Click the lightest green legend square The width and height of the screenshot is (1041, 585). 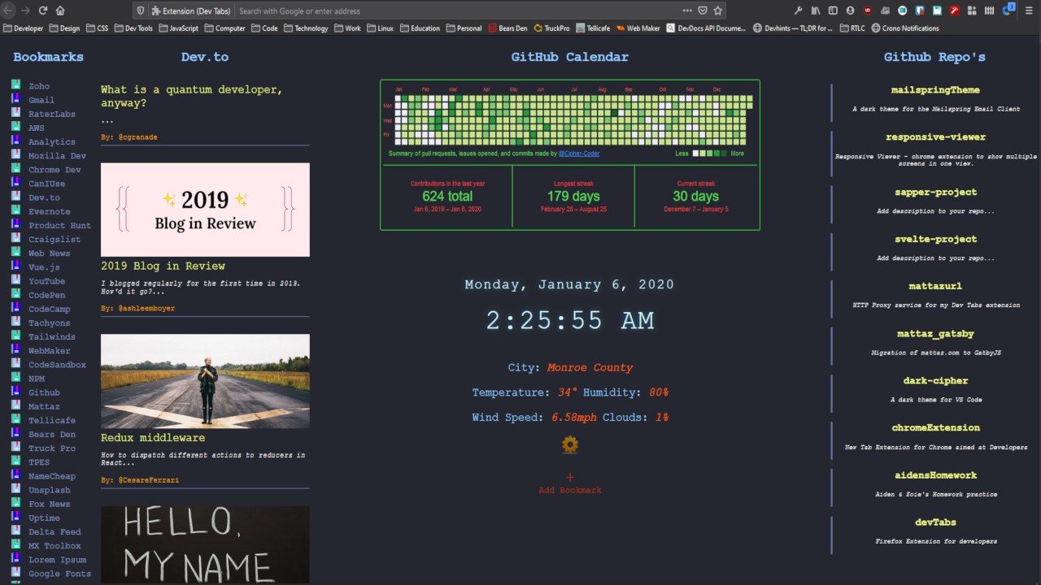703,153
